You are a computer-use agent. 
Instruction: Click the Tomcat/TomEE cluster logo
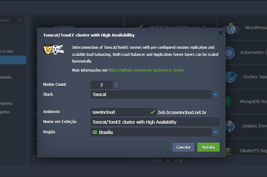coord(54,49)
